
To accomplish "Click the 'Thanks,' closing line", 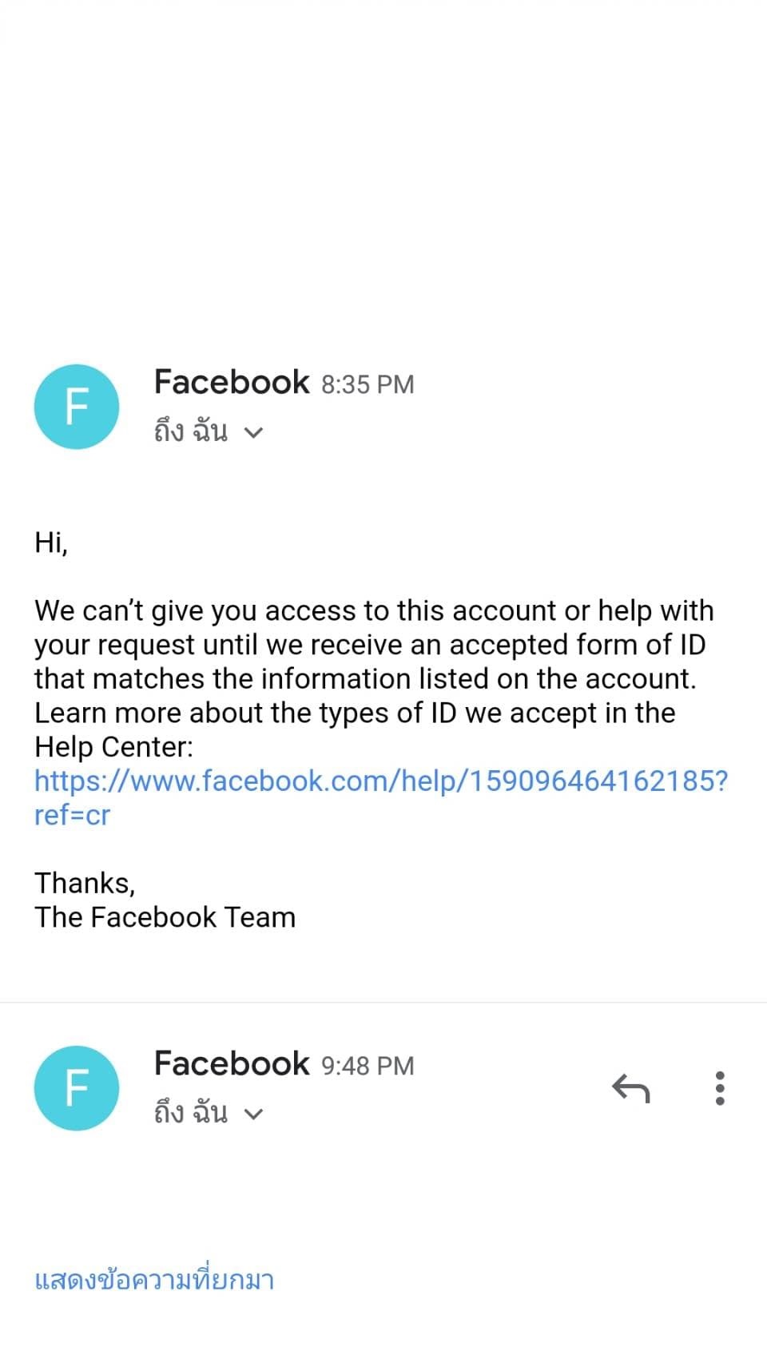I will (85, 883).
